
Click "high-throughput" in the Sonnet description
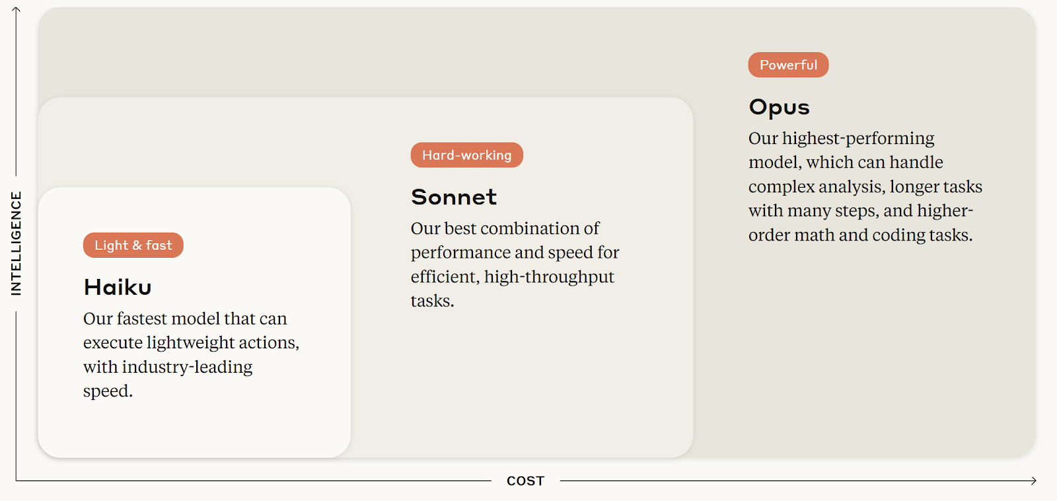(550, 277)
